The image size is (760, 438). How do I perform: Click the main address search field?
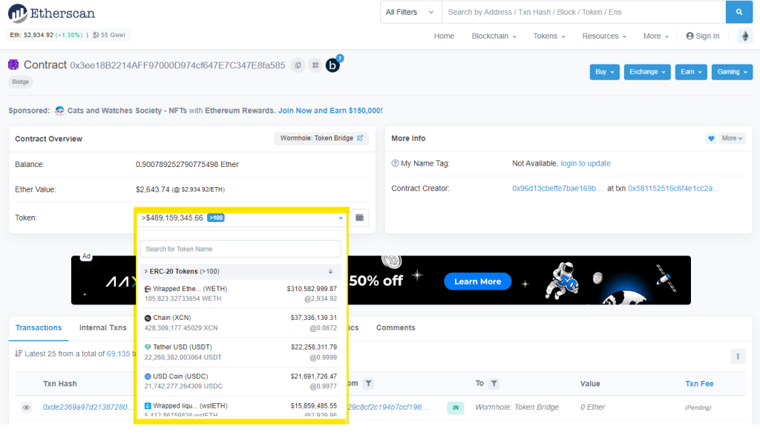point(583,12)
